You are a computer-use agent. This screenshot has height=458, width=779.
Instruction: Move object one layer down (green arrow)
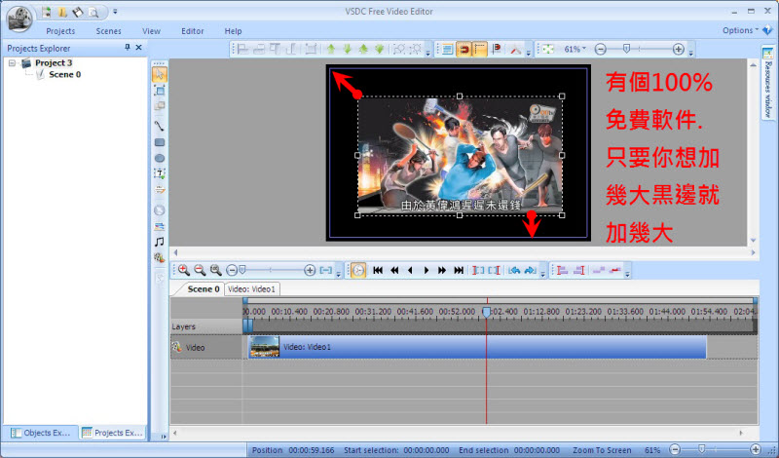coord(348,49)
